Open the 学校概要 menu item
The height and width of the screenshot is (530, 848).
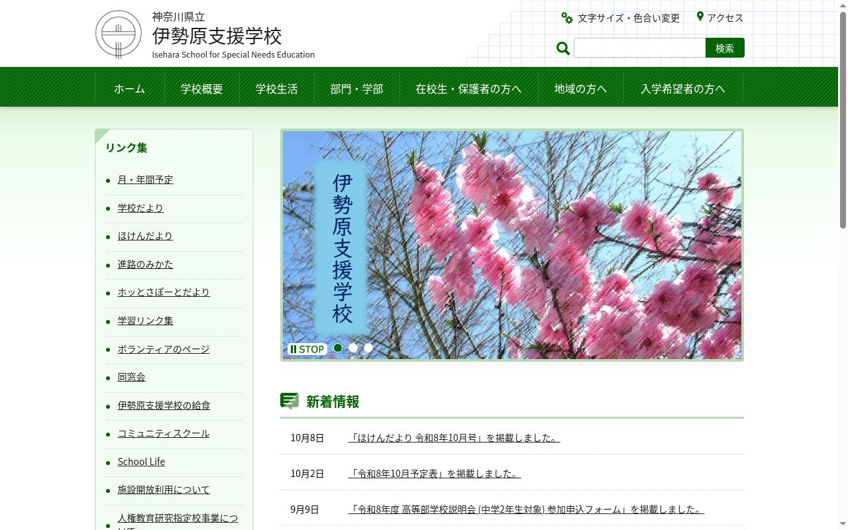click(202, 89)
